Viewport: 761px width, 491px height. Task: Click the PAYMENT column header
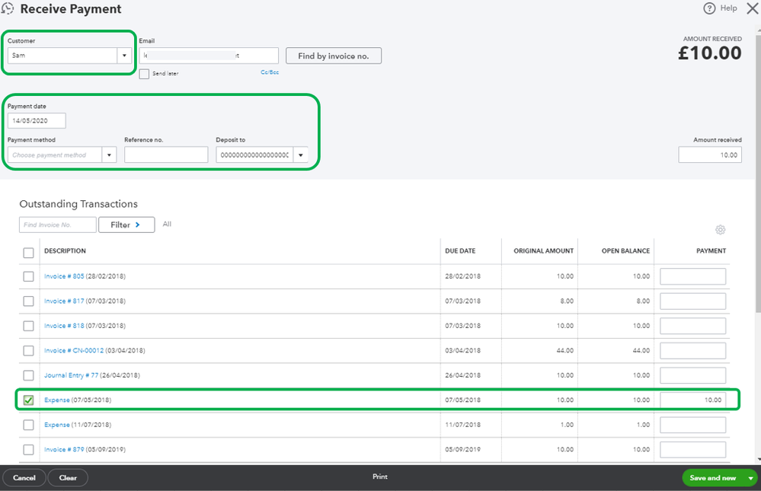click(711, 251)
